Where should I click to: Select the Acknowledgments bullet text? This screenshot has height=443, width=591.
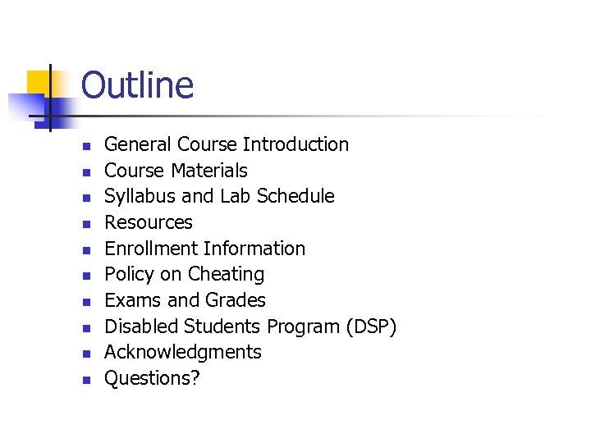coord(183,352)
